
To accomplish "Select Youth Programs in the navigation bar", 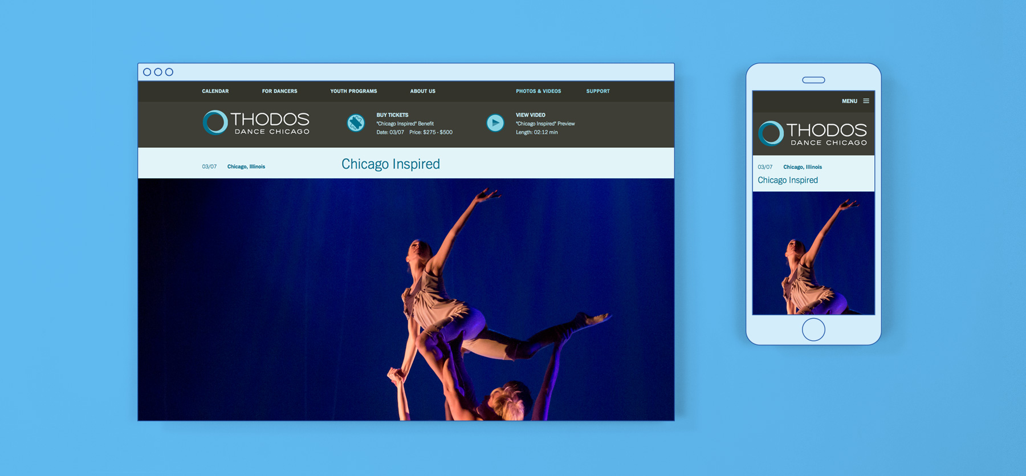I will pyautogui.click(x=353, y=91).
